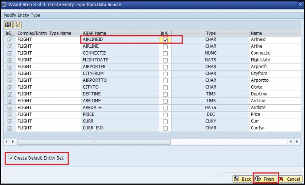Check Is Key for CONNECTID row

[165, 53]
